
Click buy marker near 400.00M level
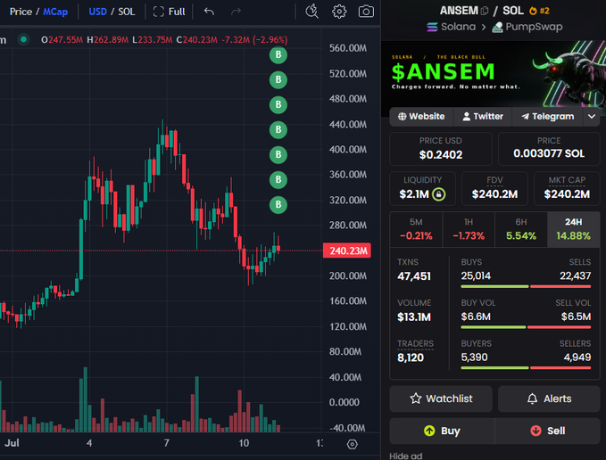click(x=278, y=155)
